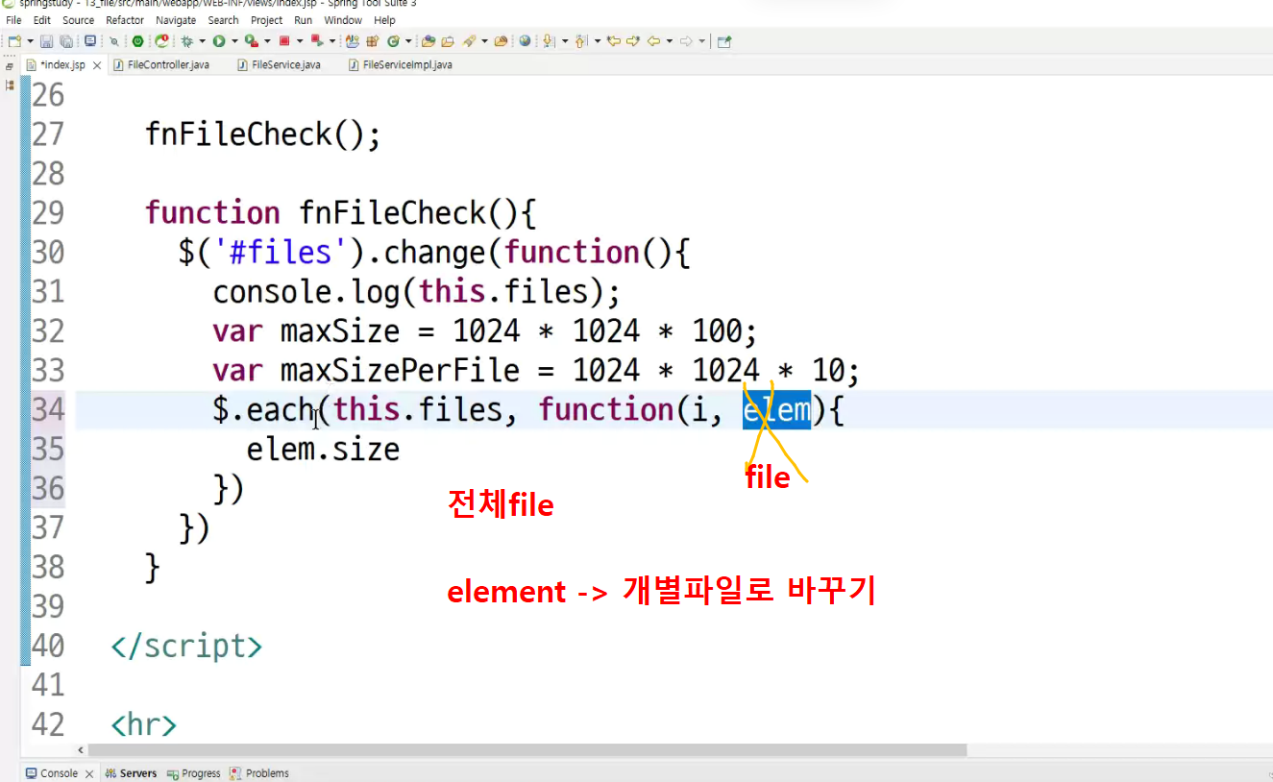Open the Navigate menu
The width and height of the screenshot is (1273, 782).
[177, 20]
